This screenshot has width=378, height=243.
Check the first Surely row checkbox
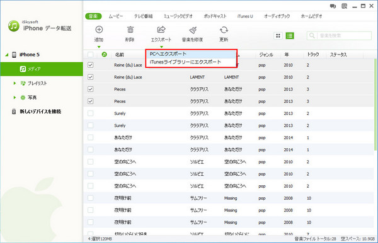(x=90, y=113)
